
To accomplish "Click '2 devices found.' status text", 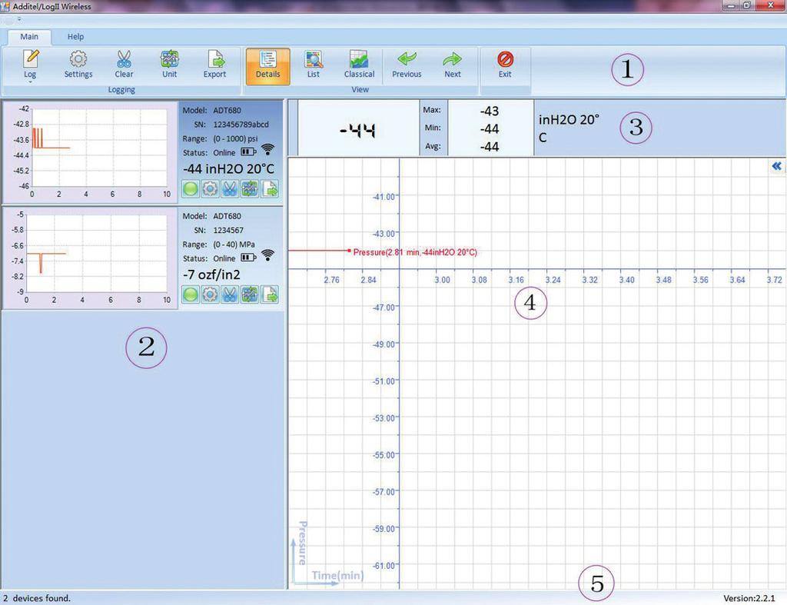I will 37,598.
